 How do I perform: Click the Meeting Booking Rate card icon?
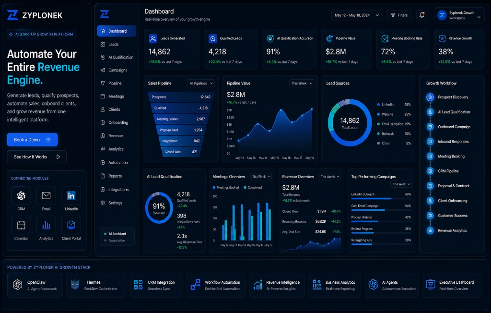pyautogui.click(x=385, y=38)
